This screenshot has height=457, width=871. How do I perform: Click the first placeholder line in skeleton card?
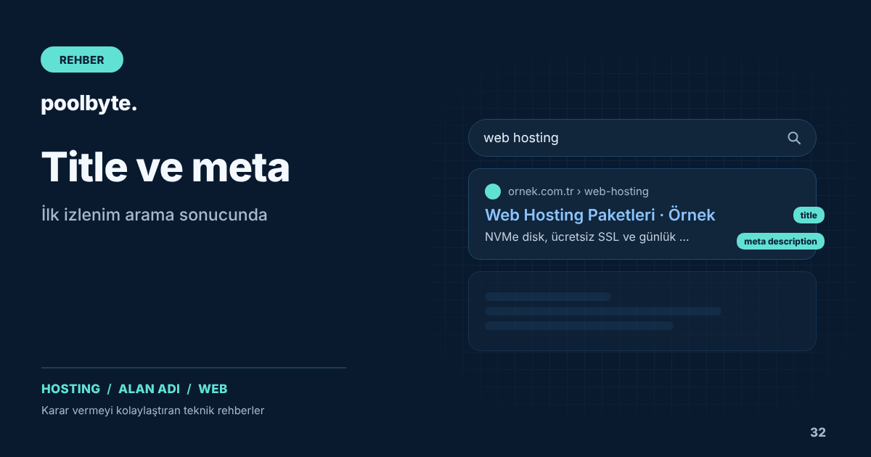pos(548,297)
